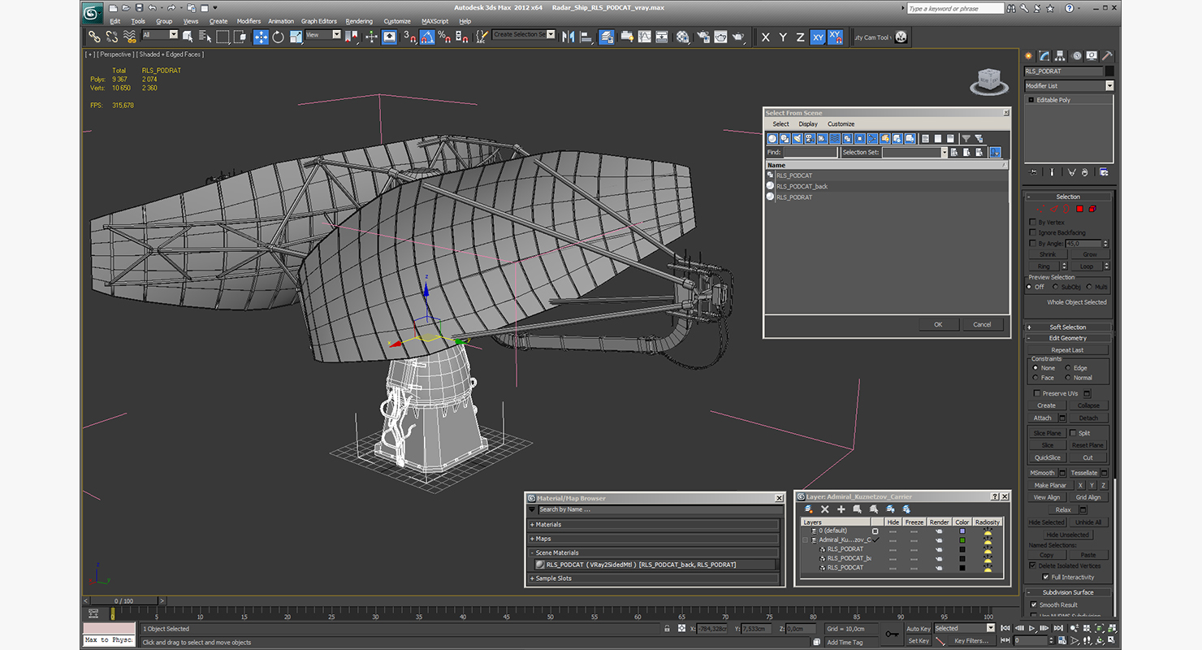Viewport: 1202px width, 650px height.
Task: Click the QuickSlice button
Action: 1048,457
